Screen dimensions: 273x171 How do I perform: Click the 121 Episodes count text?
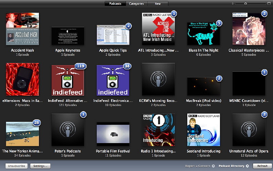click(68, 105)
